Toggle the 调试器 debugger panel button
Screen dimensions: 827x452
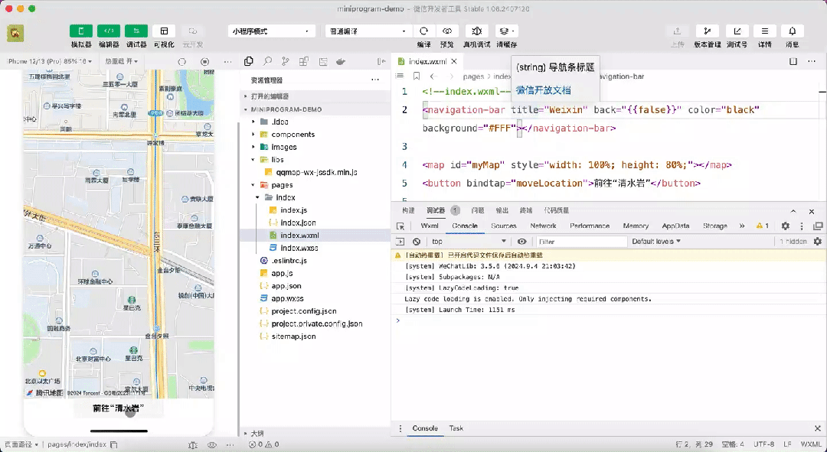(x=136, y=31)
